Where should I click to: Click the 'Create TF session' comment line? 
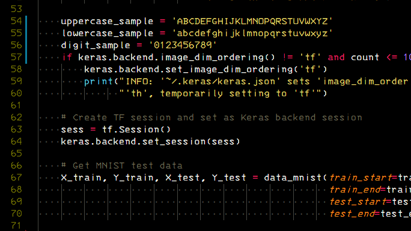pos(212,117)
